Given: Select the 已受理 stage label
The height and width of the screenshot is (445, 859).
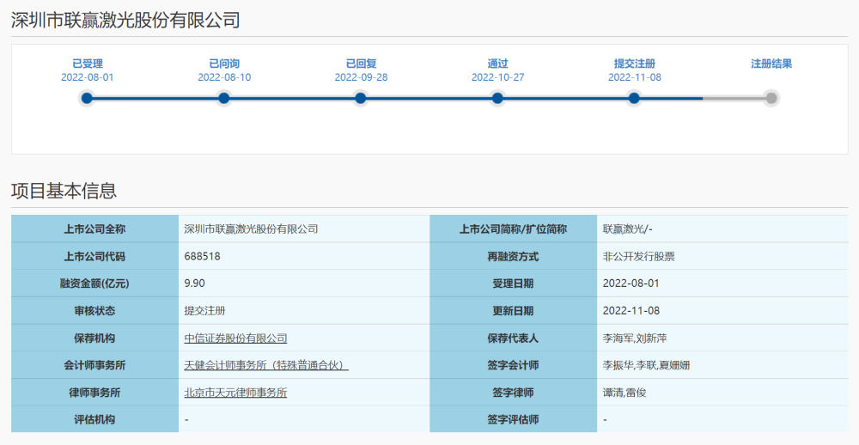Looking at the screenshot, I should click(x=87, y=64).
